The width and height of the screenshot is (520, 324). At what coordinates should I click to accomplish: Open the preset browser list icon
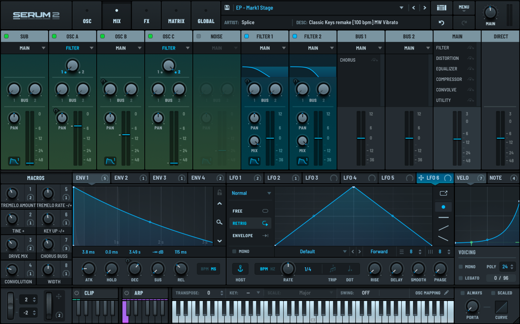pos(442,8)
